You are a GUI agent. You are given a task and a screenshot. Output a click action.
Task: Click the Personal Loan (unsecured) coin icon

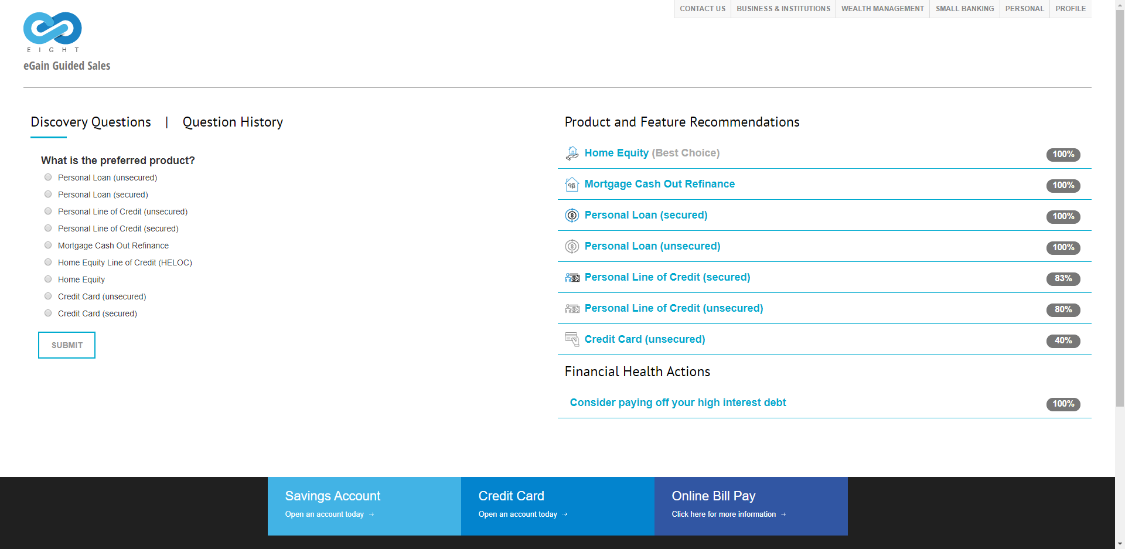[x=571, y=246]
